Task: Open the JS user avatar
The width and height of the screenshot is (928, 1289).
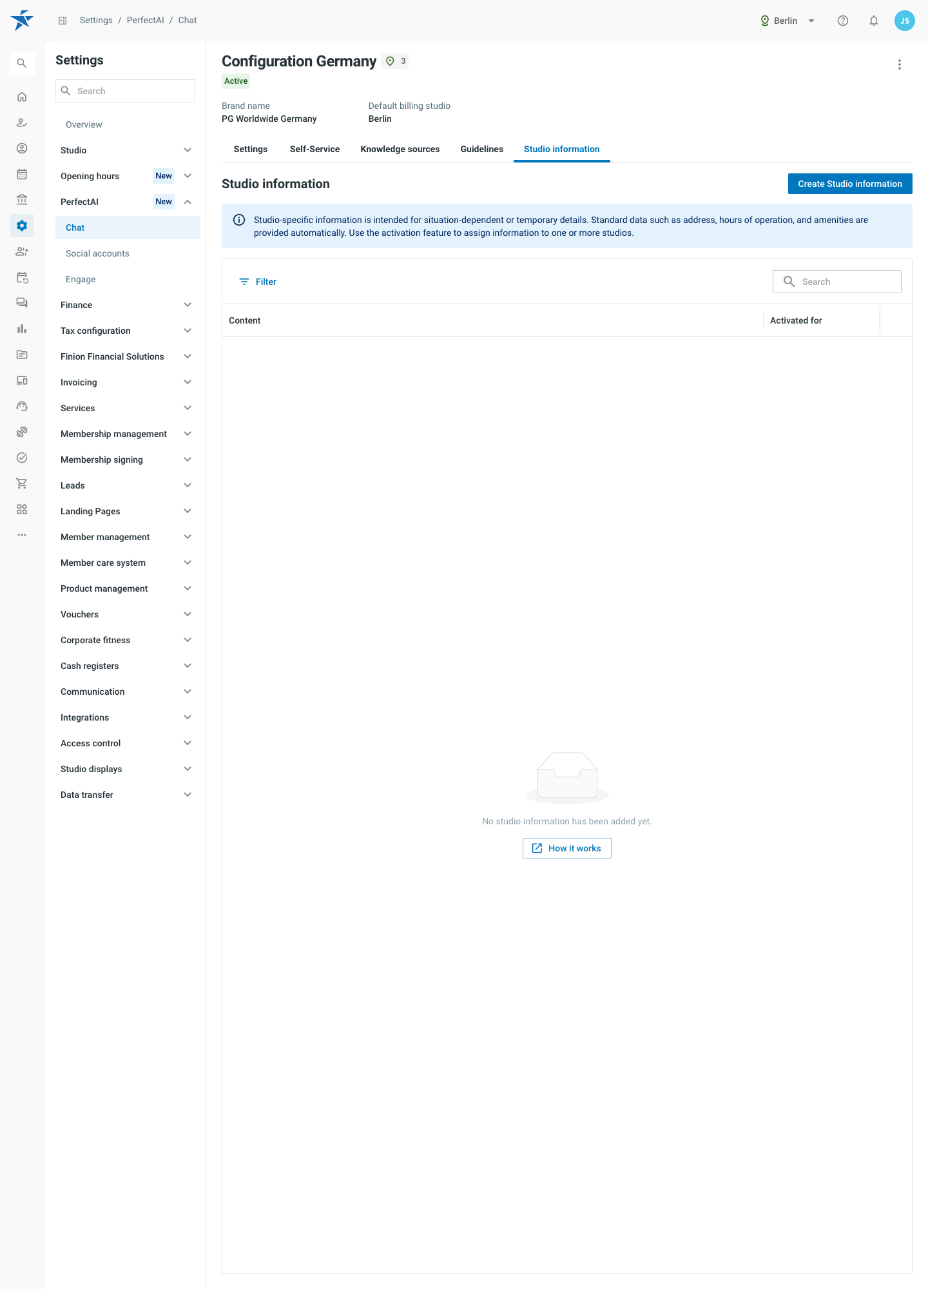Action: coord(905,21)
